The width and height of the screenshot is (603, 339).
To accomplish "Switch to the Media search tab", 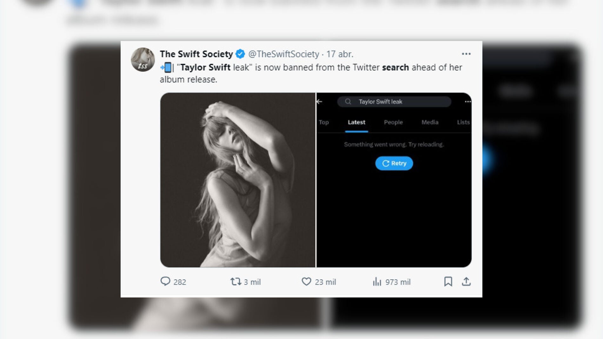I will (430, 122).
